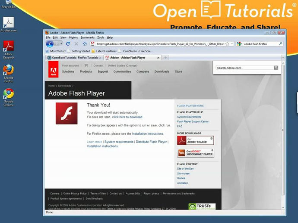Image resolution: width=298 pixels, height=223 pixels.
Task: Click the Showcase link
Action: (x=183, y=173)
